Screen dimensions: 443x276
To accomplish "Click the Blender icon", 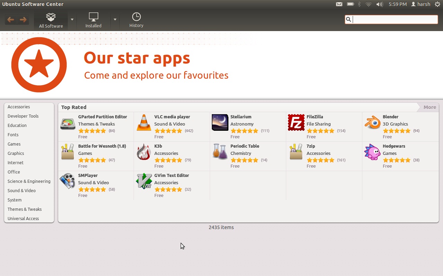I will click(372, 123).
